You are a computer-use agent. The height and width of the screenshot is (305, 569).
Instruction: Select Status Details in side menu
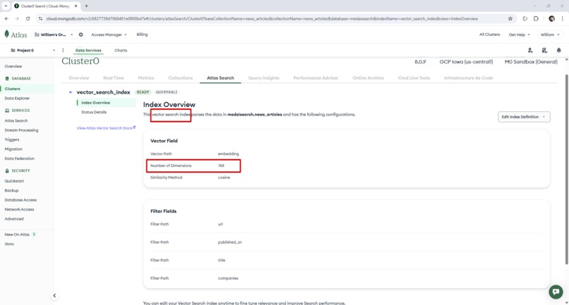pos(94,112)
